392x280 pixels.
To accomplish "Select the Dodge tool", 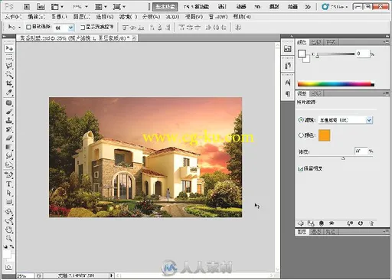I will click(x=9, y=164).
